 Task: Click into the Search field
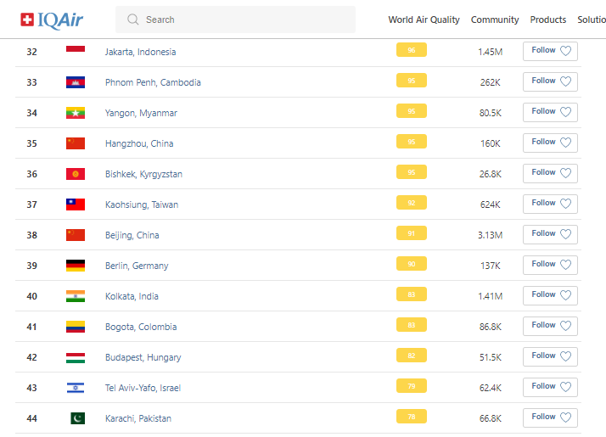click(x=246, y=20)
